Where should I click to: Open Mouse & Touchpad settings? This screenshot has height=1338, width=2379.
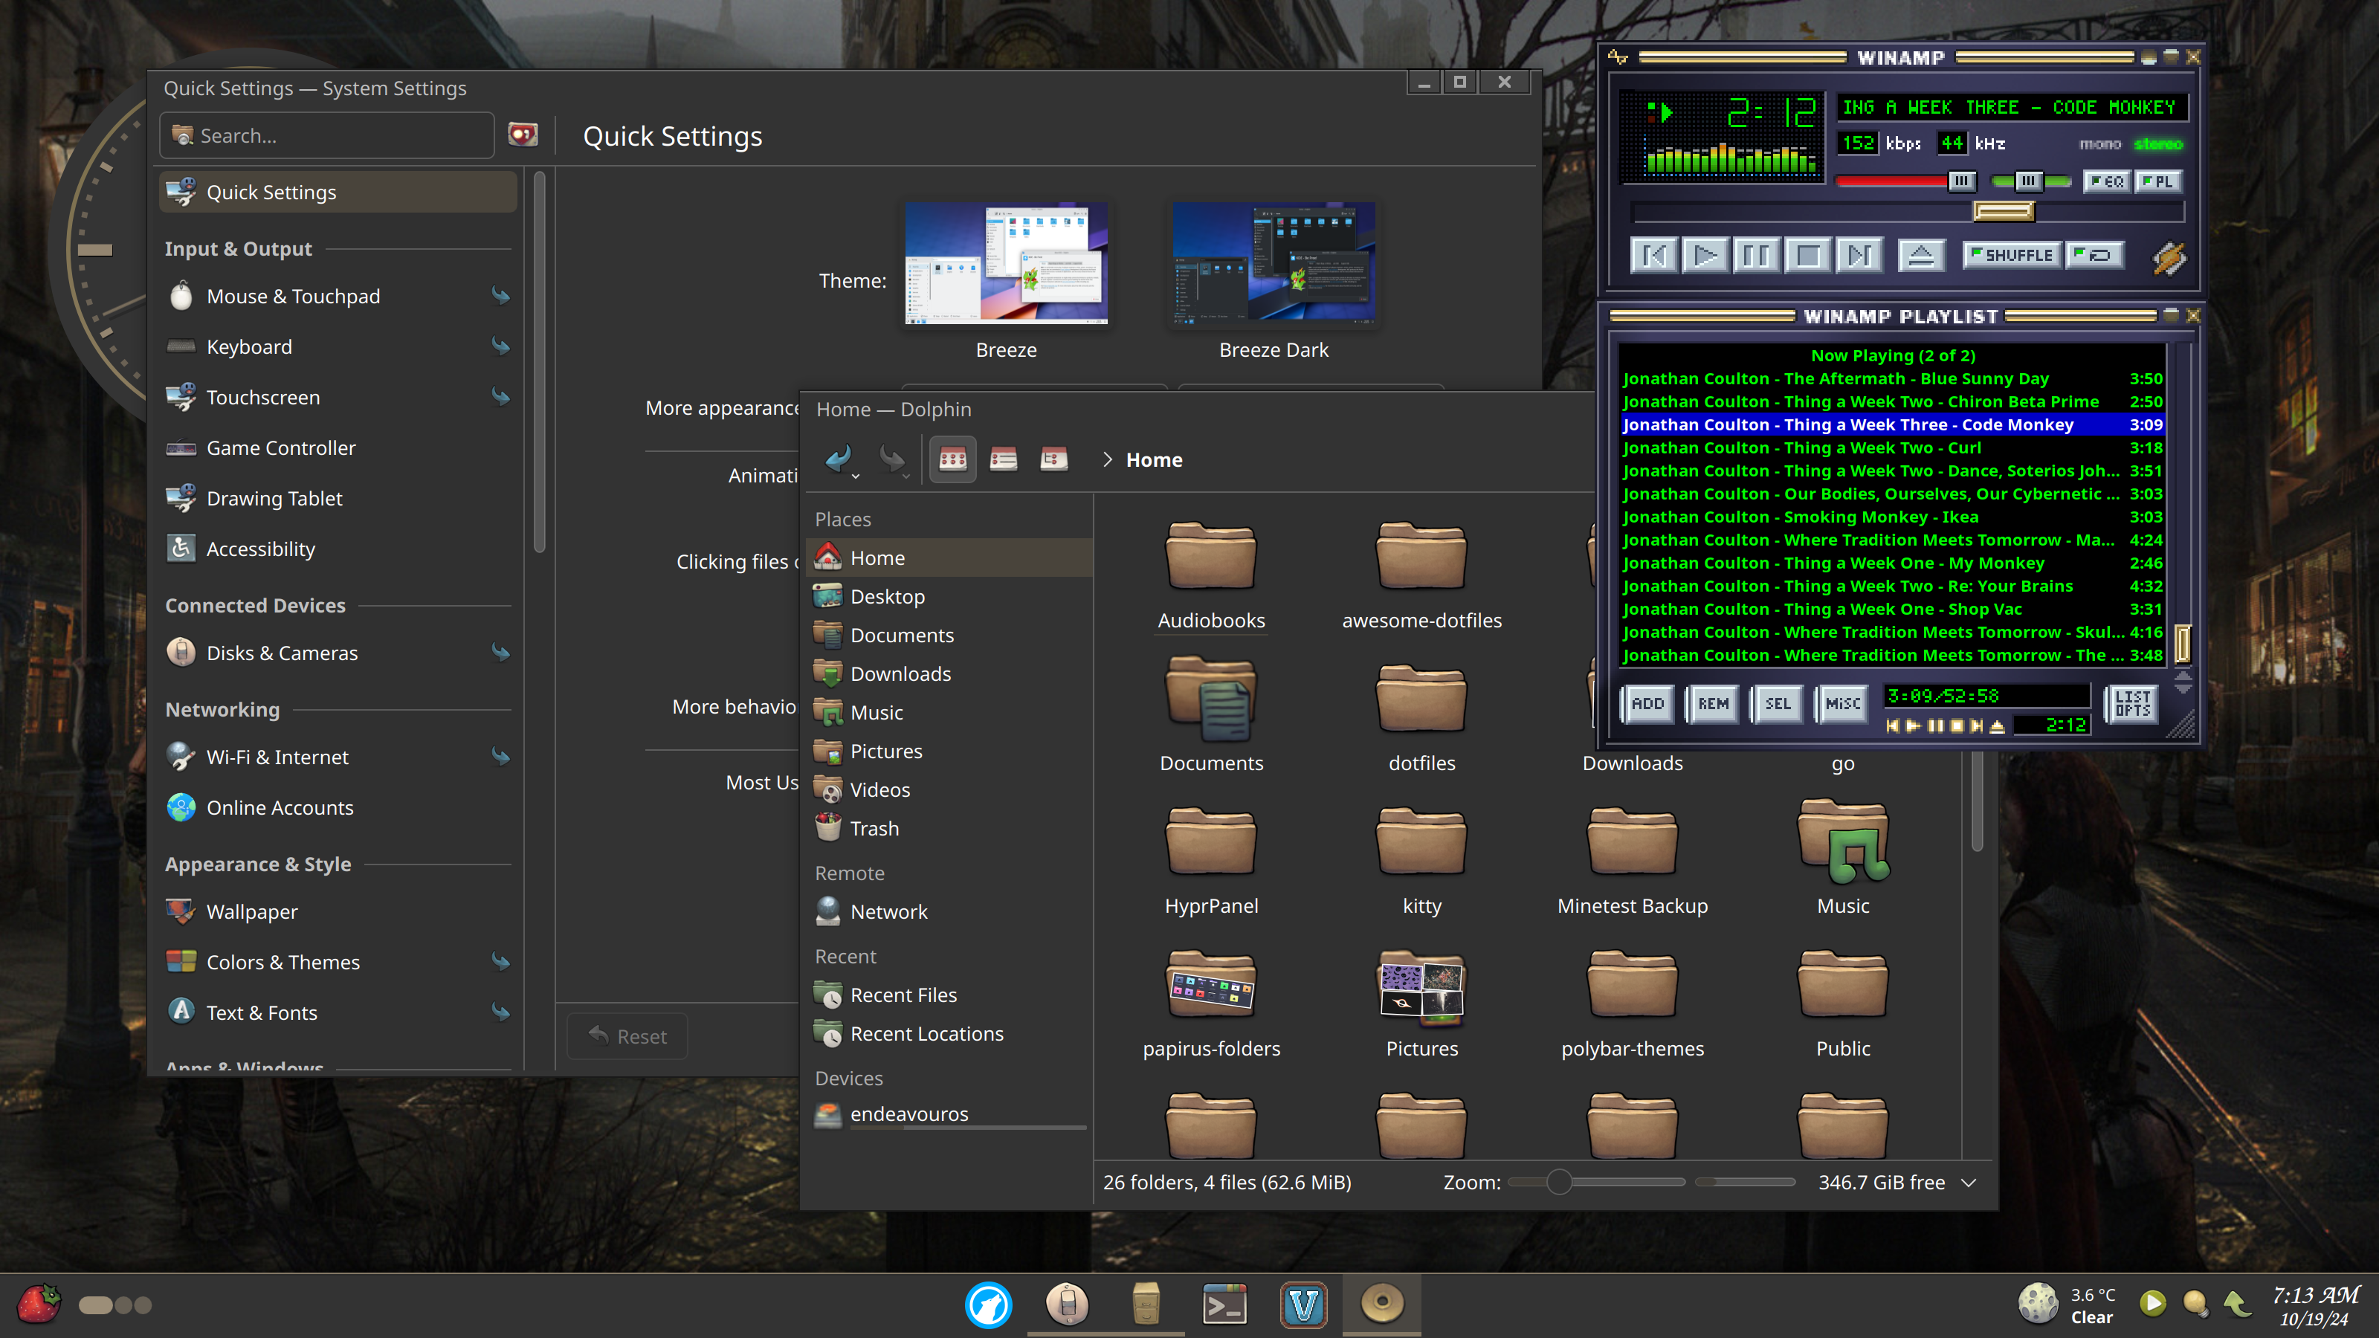(x=338, y=297)
